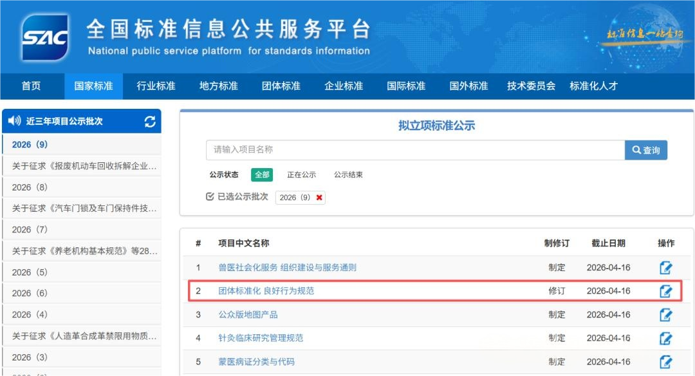The width and height of the screenshot is (695, 376).
Task: Open the edit icon for 蒙医病证分类与代码 row
Action: tap(667, 361)
